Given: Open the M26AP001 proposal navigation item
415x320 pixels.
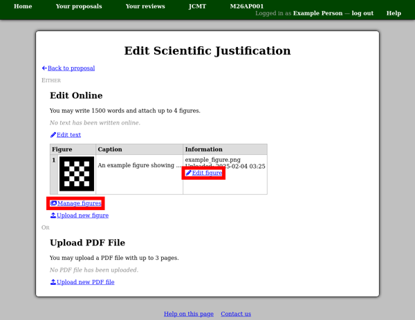Looking at the screenshot, I should (247, 6).
